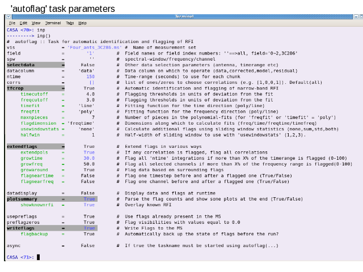This screenshot has width=363, height=272.
Task: Click the timecutoff value 4.0
Action: (x=90, y=94)
